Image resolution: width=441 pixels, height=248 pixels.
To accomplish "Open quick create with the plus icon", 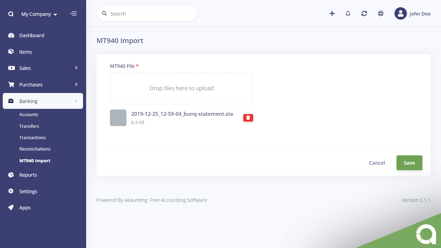I will (332, 13).
